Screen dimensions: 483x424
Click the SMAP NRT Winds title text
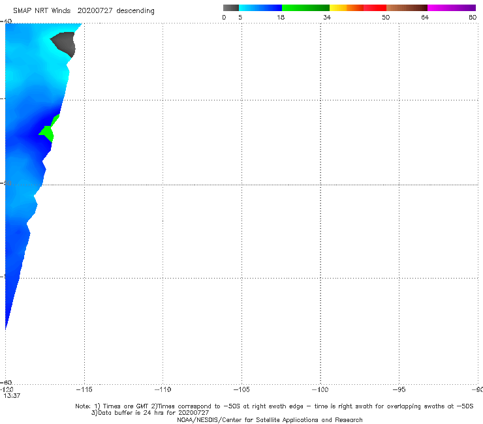[42, 11]
